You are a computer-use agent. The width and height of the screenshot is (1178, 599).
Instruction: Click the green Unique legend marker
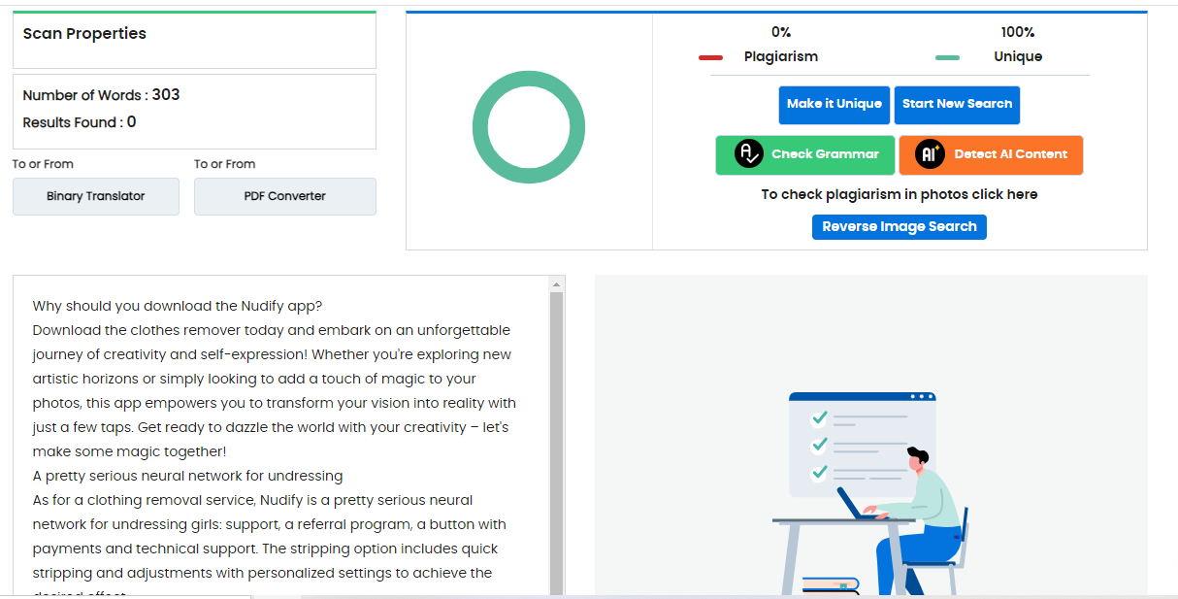coord(947,57)
